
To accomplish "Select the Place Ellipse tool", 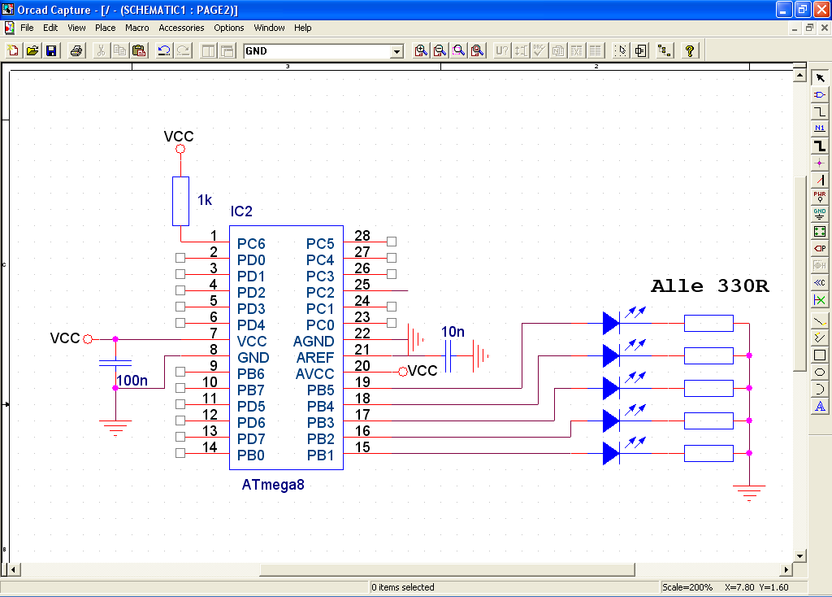I will pos(820,372).
